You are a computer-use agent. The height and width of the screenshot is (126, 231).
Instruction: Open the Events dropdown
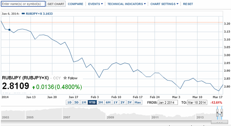tap(95, 4)
